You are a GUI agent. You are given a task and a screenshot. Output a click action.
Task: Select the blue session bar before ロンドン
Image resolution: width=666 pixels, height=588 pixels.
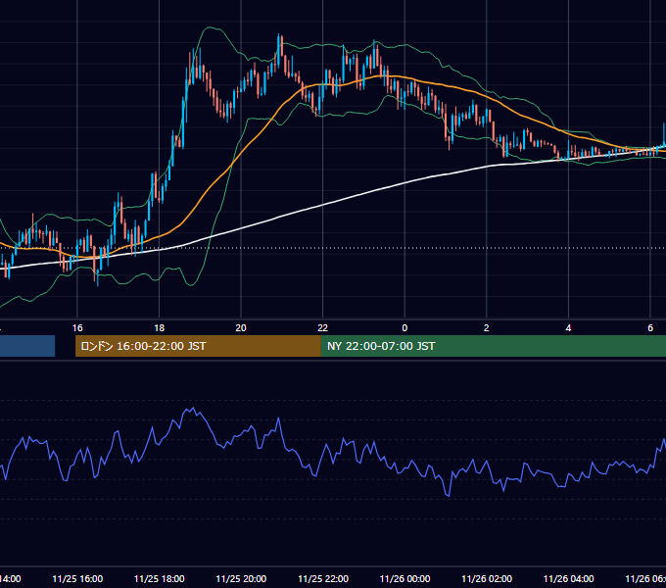pyautogui.click(x=27, y=346)
